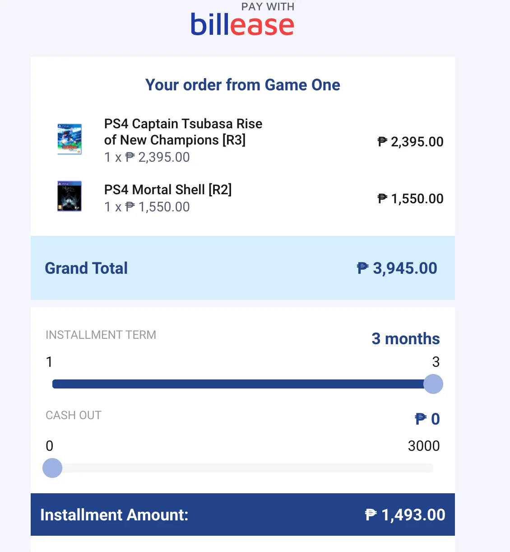Click the billease logo at the top
Image resolution: width=510 pixels, height=552 pixels.
(242, 24)
